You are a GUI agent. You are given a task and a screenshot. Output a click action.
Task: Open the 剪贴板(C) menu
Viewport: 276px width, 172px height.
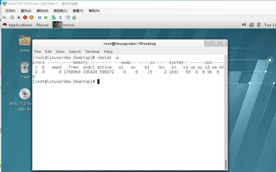click(x=60, y=11)
